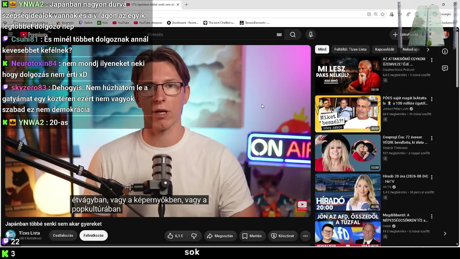Image resolution: width=460 pixels, height=259 pixels.
Task: Open the StreamElements bookmark
Action: click(254, 23)
